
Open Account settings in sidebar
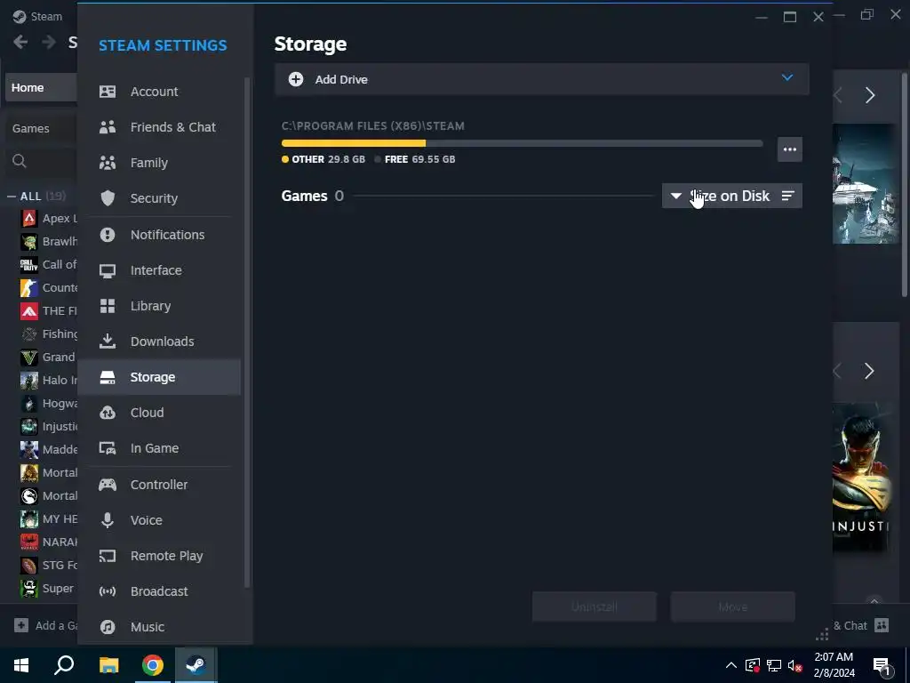[159, 92]
